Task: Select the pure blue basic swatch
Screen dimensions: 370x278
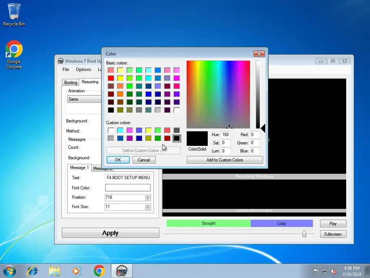Action: [x=149, y=94]
